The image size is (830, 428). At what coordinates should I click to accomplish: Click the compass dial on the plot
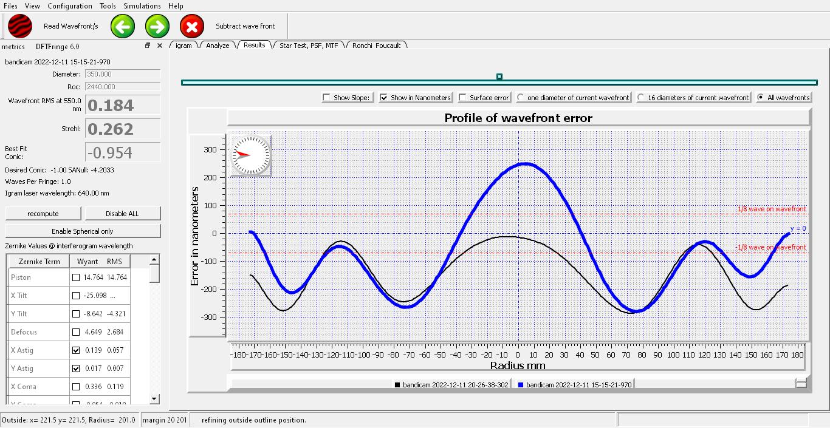251,155
